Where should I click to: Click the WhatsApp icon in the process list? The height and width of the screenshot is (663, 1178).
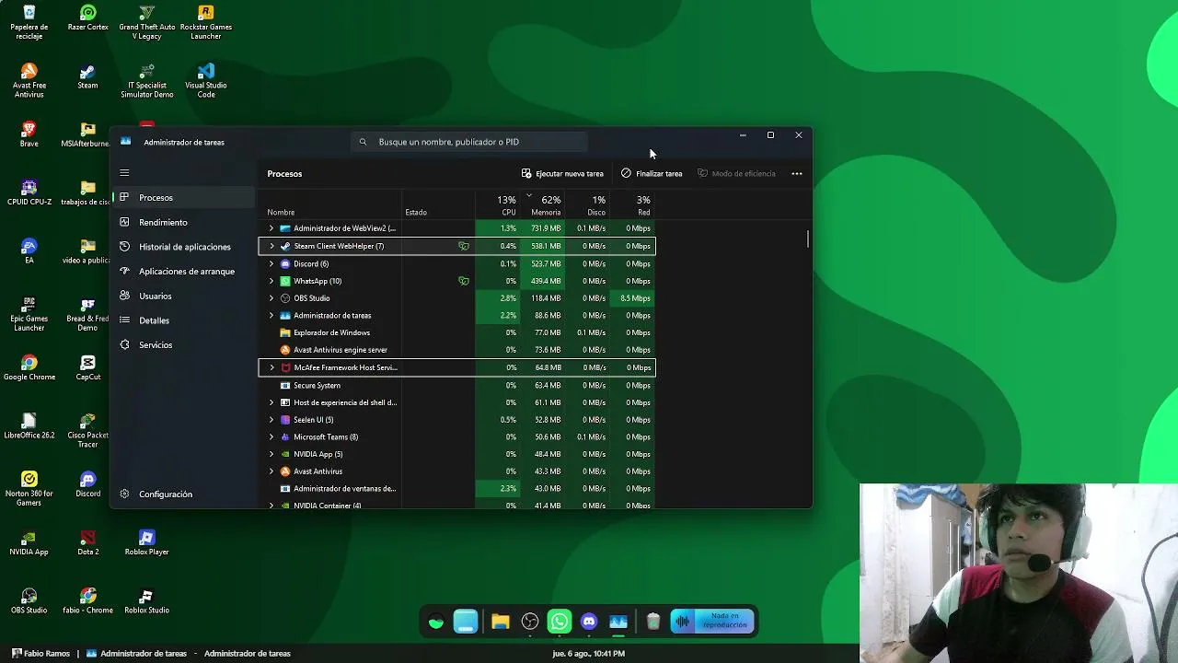pos(285,281)
